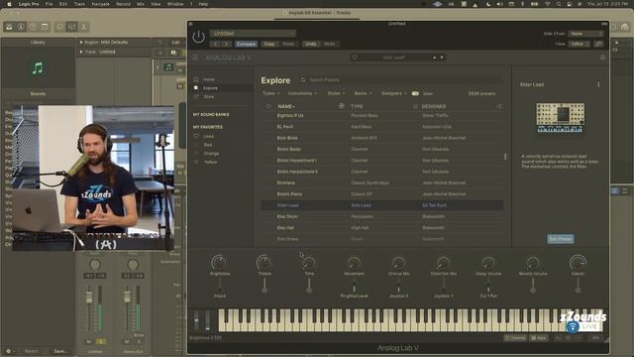Toggle Compare in plugin header
Screen dimensions: 634x357
click(246, 44)
